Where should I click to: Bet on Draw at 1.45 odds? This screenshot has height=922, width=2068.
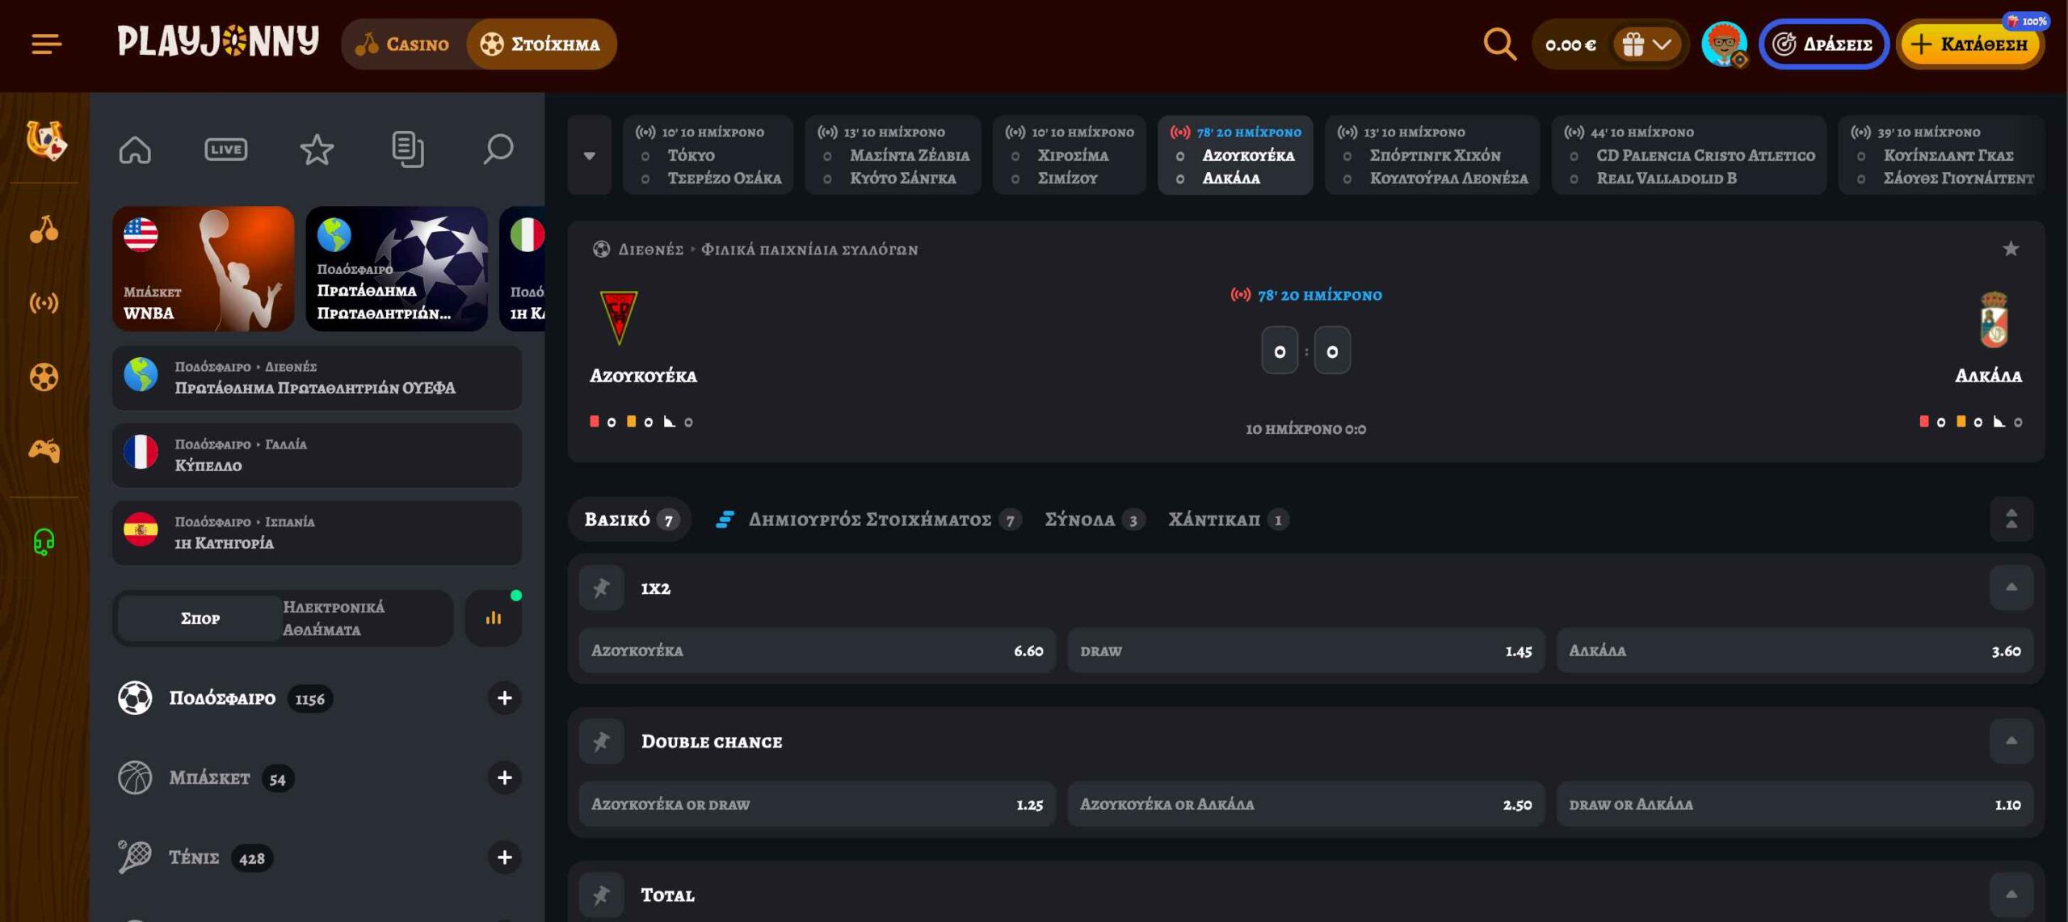(x=1305, y=650)
